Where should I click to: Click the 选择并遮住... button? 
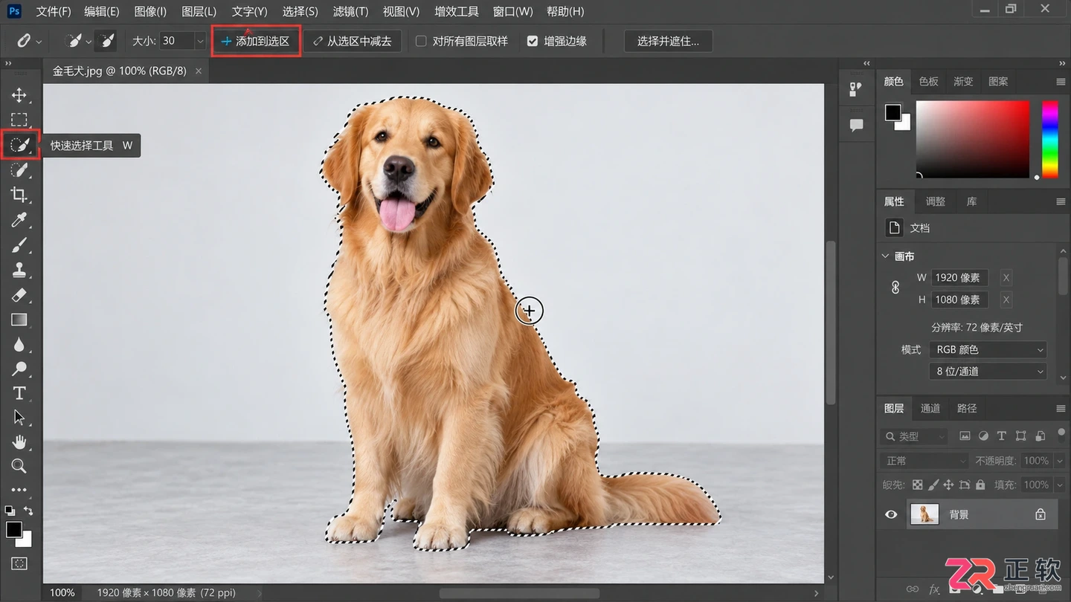coord(668,41)
